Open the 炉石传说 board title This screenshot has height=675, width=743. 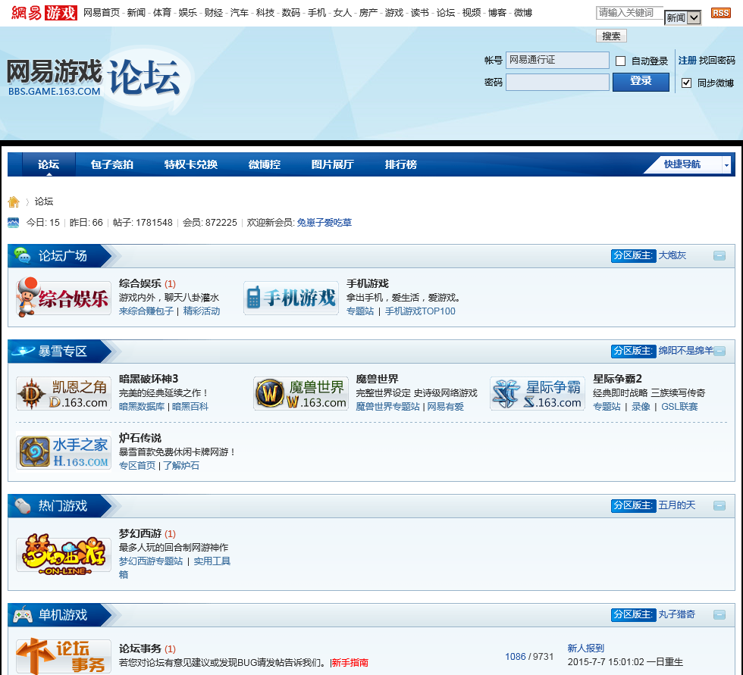pyautogui.click(x=140, y=438)
